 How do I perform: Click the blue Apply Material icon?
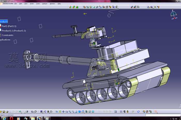(x=138, y=111)
